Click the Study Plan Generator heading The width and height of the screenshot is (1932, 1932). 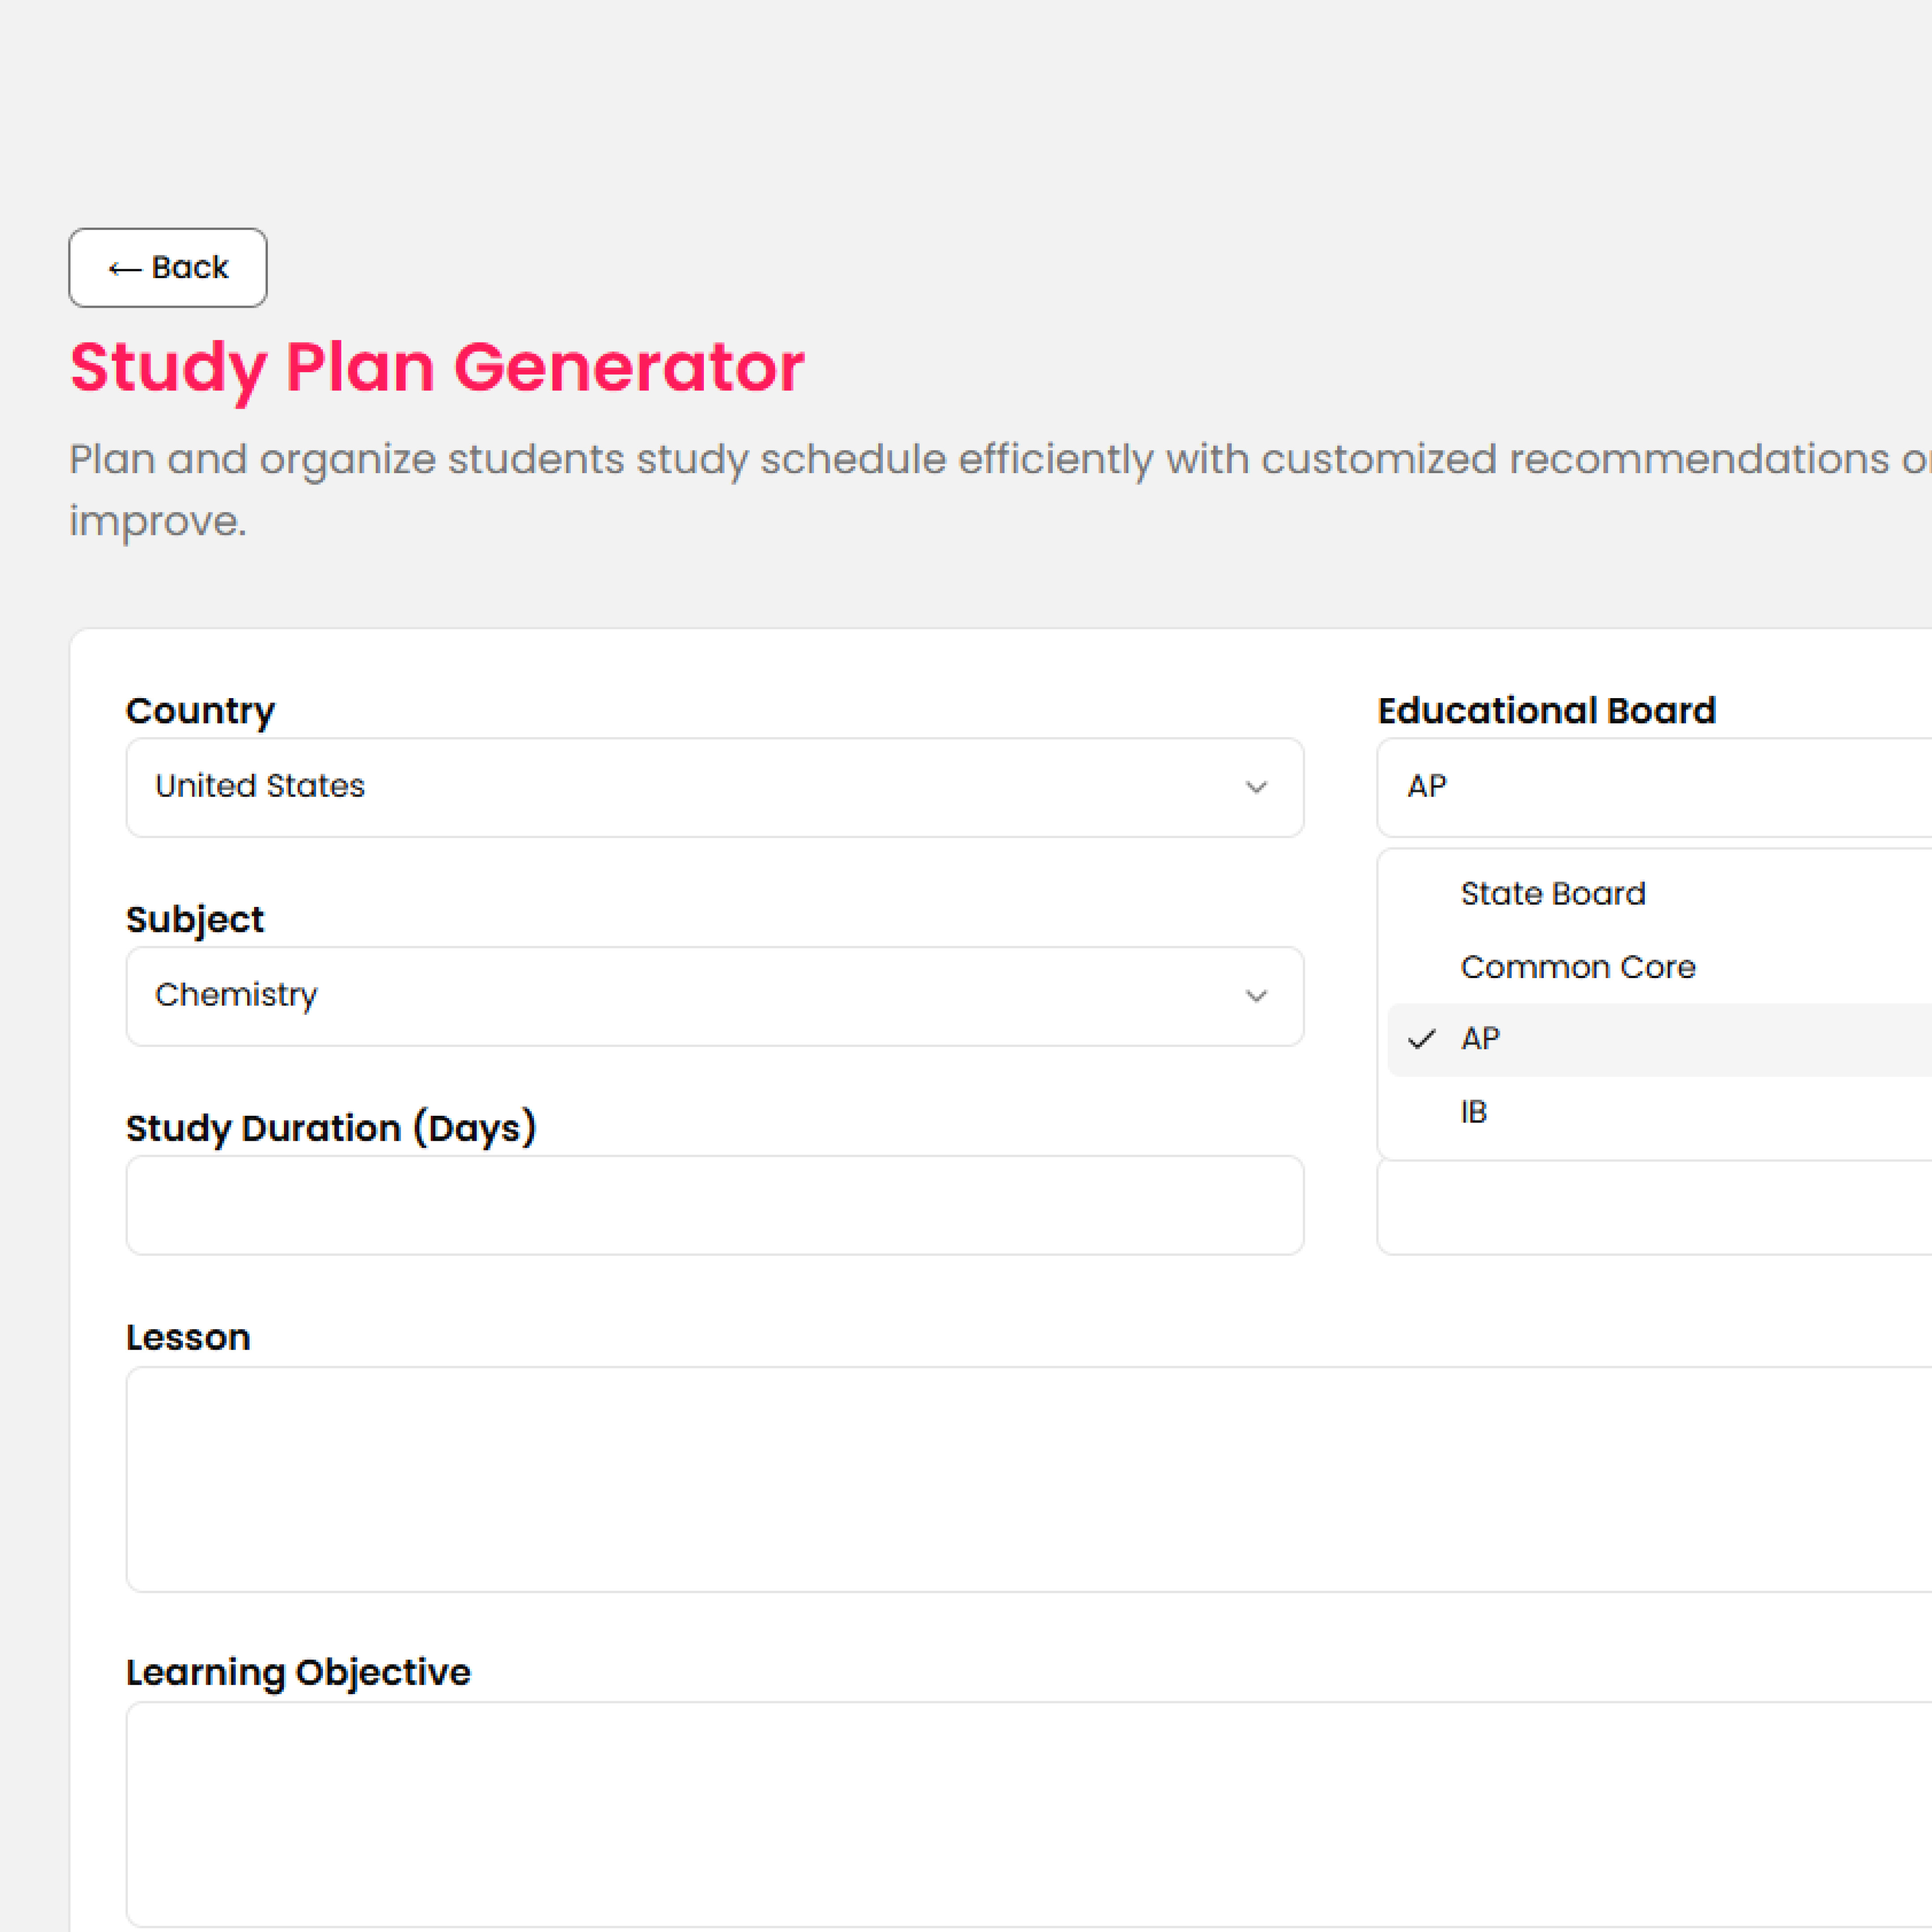437,368
